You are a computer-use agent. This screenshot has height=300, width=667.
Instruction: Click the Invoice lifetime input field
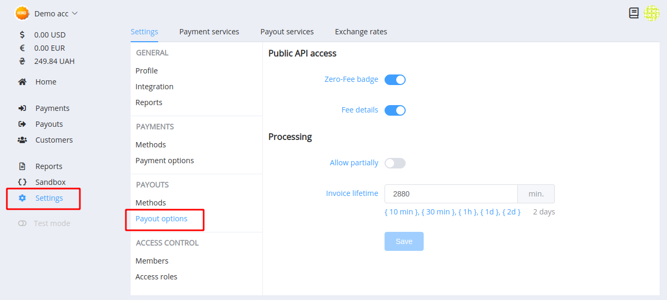click(451, 194)
